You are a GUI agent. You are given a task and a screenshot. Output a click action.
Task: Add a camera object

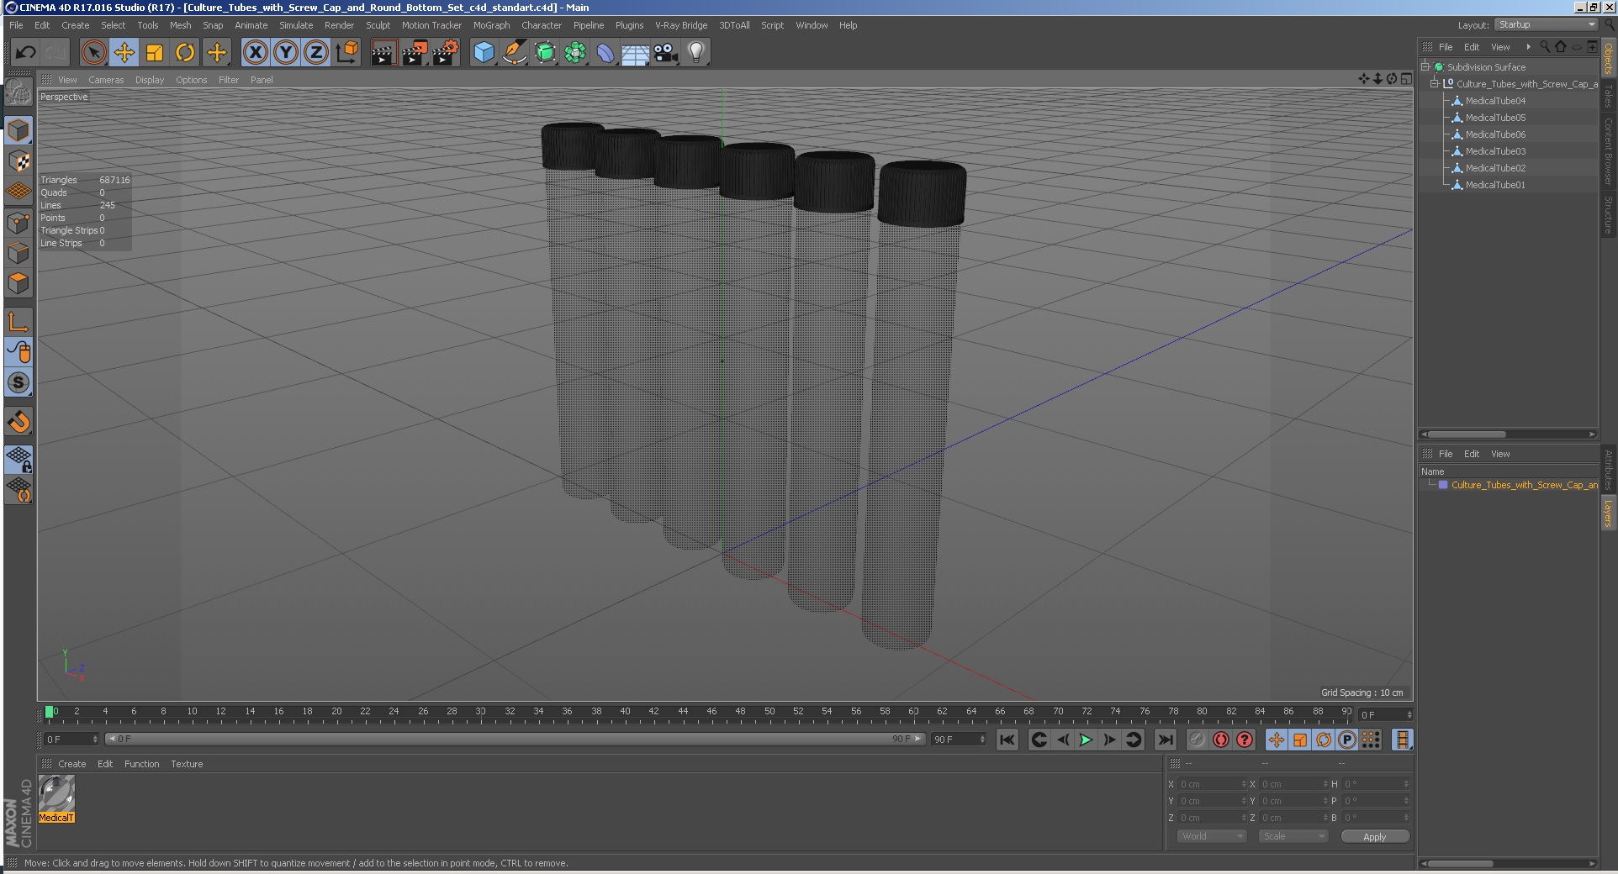click(x=666, y=53)
